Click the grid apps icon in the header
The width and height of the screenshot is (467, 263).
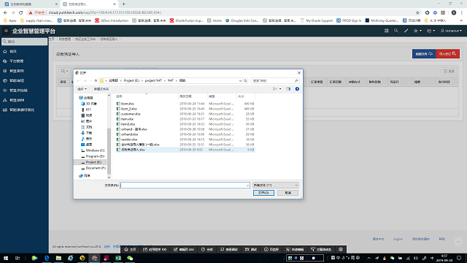386,31
